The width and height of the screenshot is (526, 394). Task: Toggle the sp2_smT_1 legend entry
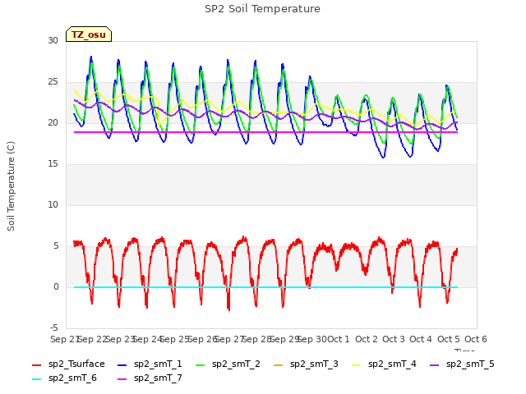[150, 364]
